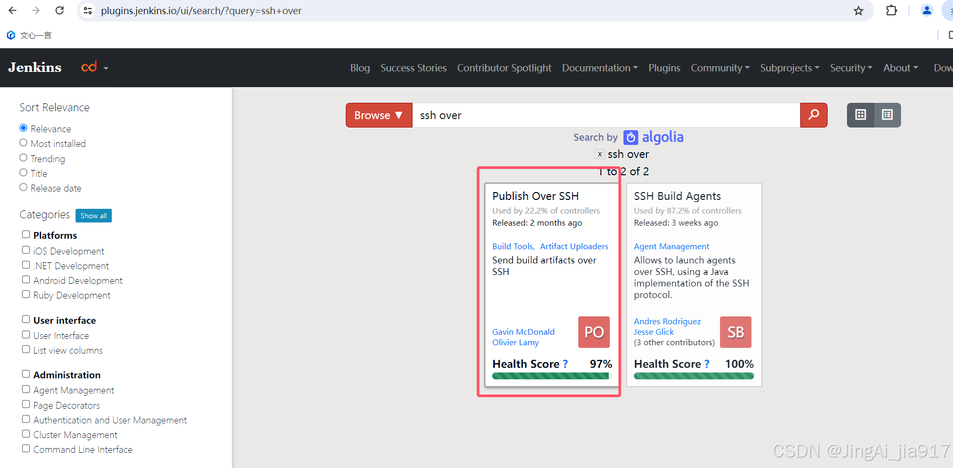Open Gavin McDonald's profile
This screenshot has height=468, width=953.
[x=523, y=332]
